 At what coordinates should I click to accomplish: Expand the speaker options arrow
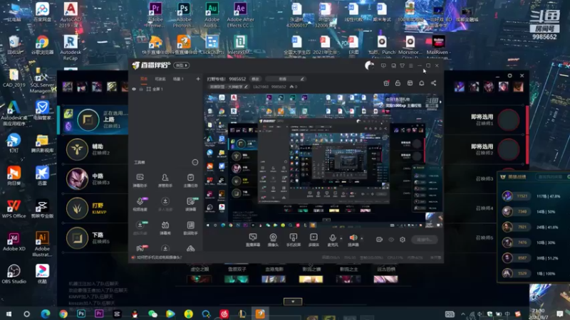tap(361, 238)
